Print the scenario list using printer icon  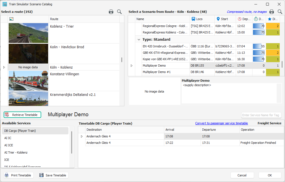(x=272, y=12)
